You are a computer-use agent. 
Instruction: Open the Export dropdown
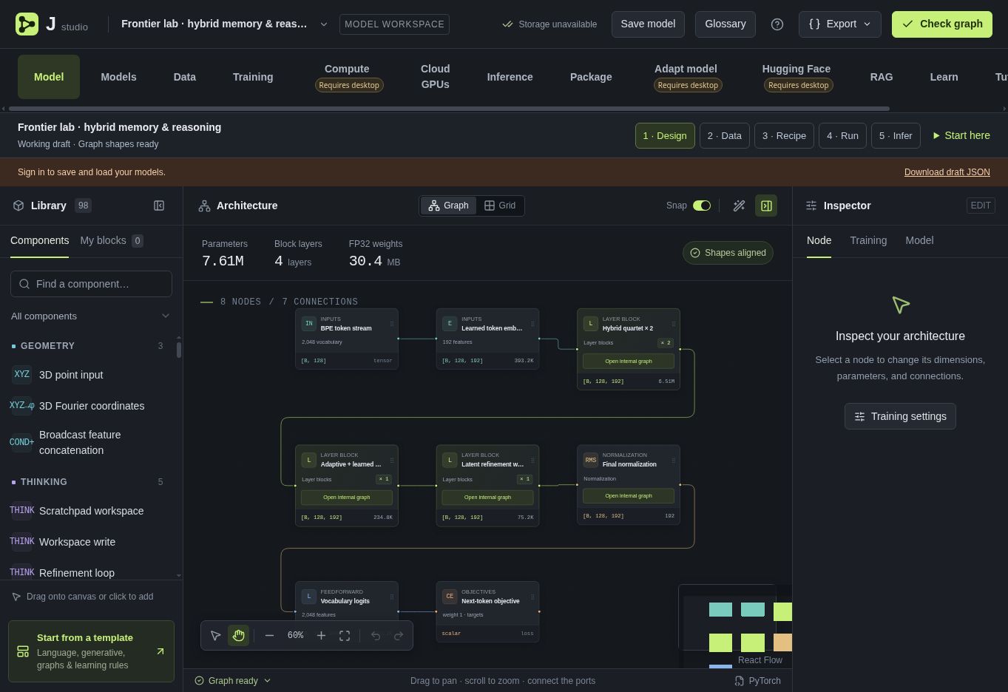[x=839, y=24]
